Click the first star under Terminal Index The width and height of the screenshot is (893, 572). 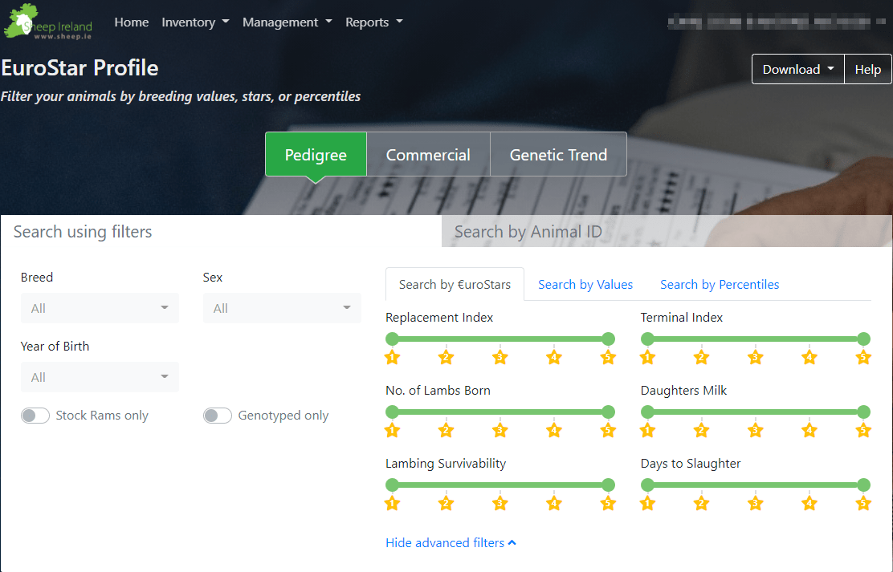[647, 357]
